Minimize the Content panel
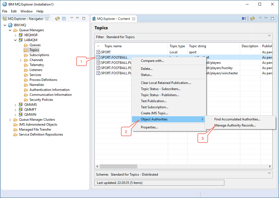 (x=266, y=18)
